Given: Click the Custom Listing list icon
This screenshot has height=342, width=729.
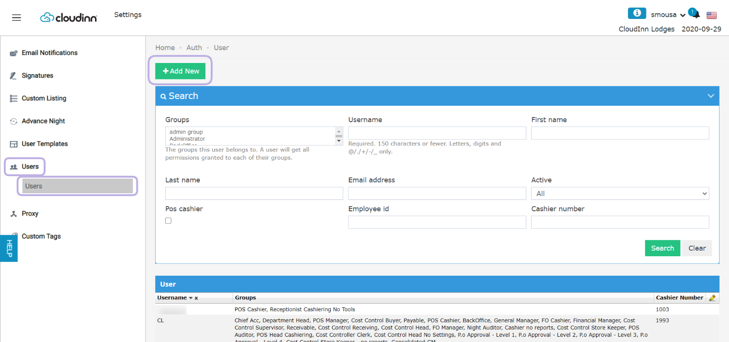Looking at the screenshot, I should point(14,99).
